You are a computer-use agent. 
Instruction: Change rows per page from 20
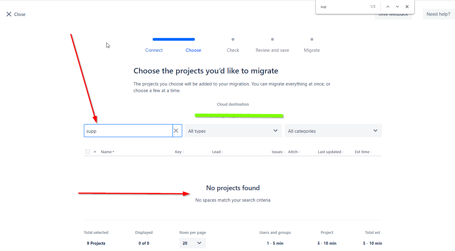192,243
